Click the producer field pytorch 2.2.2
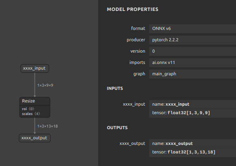The image size is (236, 166). coord(193,40)
